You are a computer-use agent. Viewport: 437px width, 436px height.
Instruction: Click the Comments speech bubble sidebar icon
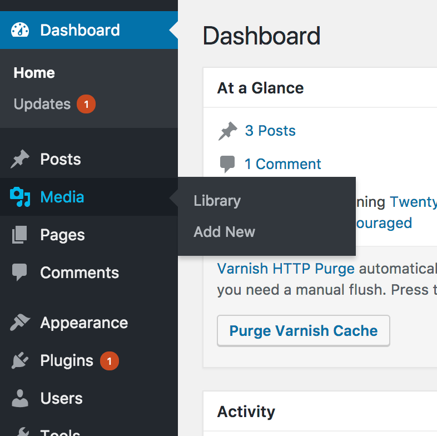(x=20, y=272)
